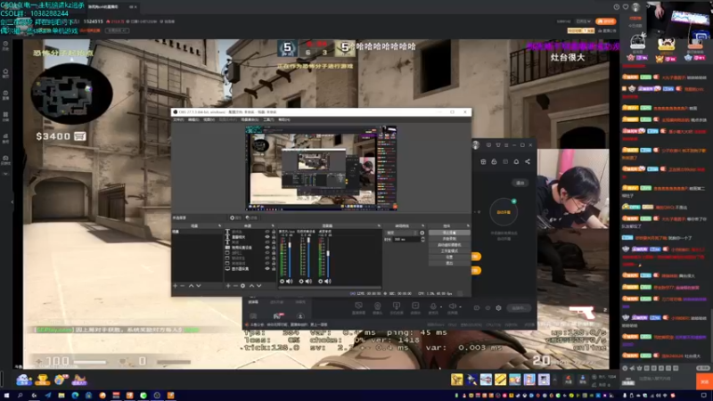Click share icon in streaming companion window

(528, 162)
